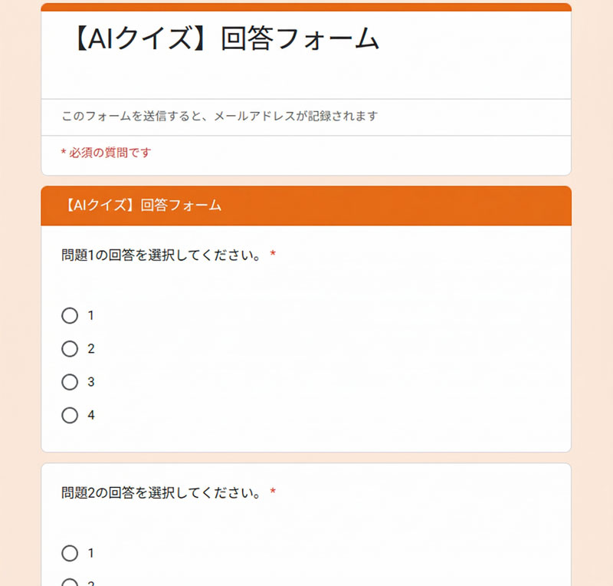This screenshot has width=613, height=586.
Task: Click the number label "1" text in question 2
Action: pyautogui.click(x=91, y=553)
